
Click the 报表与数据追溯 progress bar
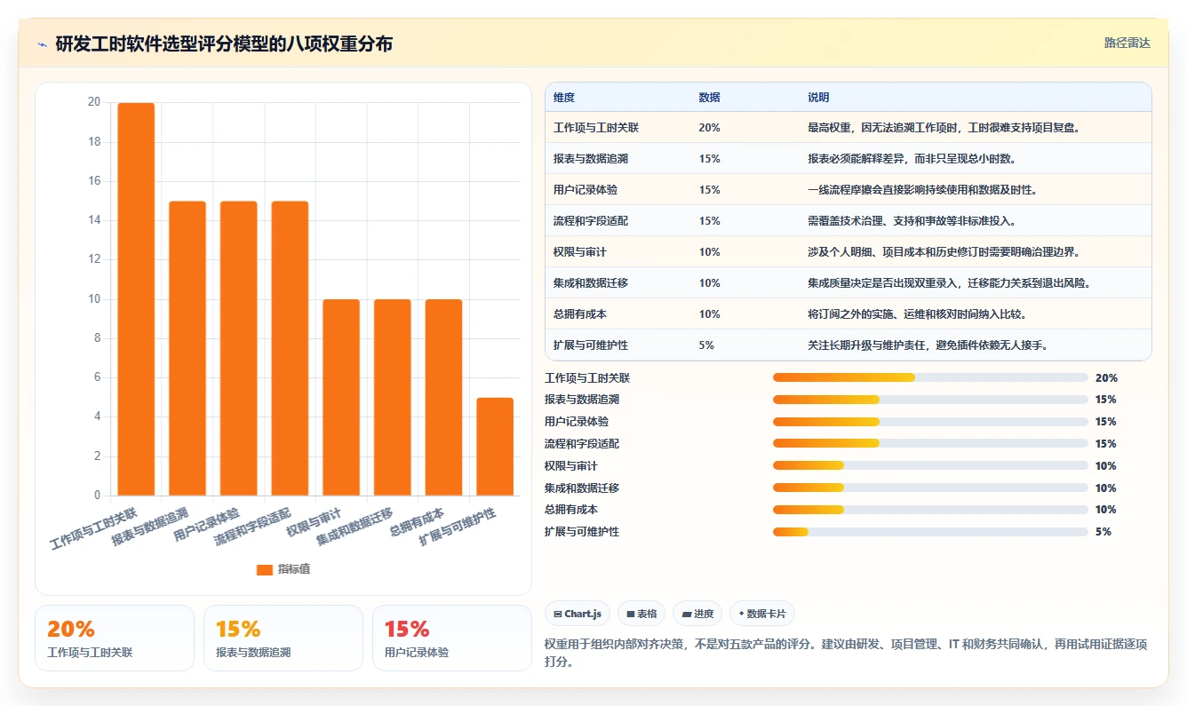(x=930, y=400)
